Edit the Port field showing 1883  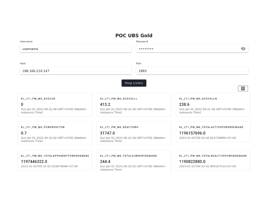[x=192, y=71]
